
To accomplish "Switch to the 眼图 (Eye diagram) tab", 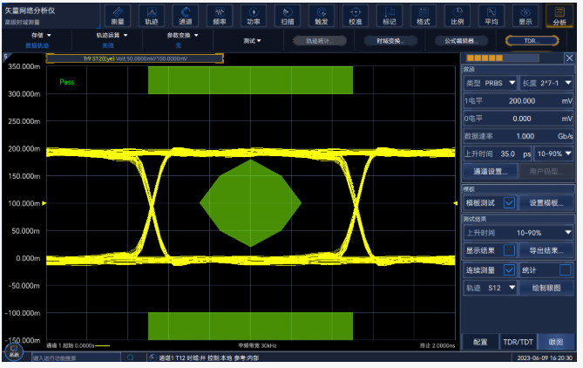I will 556,342.
